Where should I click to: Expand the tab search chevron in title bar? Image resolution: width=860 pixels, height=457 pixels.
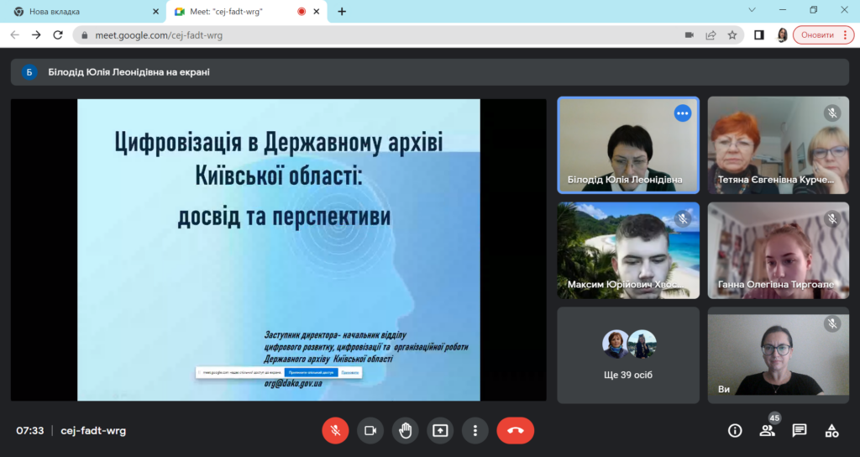coord(751,11)
